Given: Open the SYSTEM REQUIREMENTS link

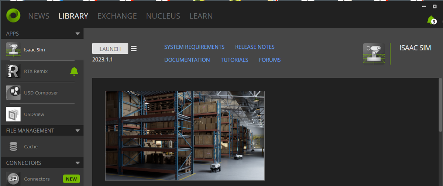Looking at the screenshot, I should 194,47.
